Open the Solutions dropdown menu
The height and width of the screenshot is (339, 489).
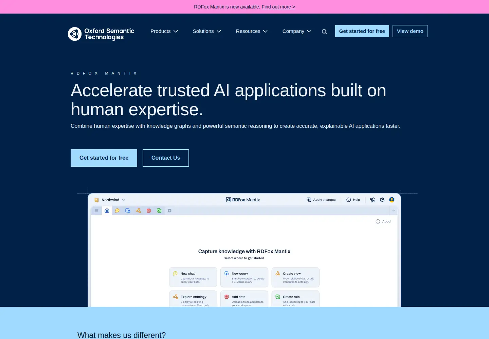[207, 31]
